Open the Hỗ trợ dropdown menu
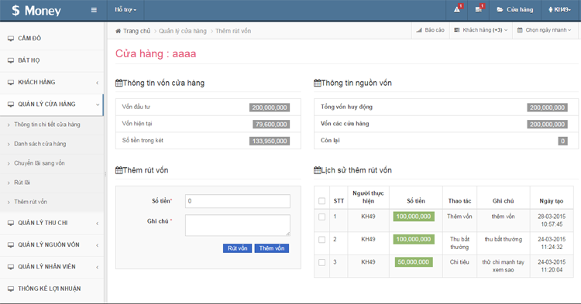 [x=125, y=10]
